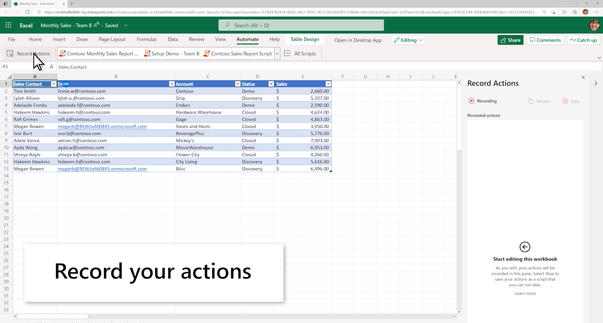This screenshot has width=603, height=323.
Task: Open meganb email link in row 7
Action: click(102, 126)
